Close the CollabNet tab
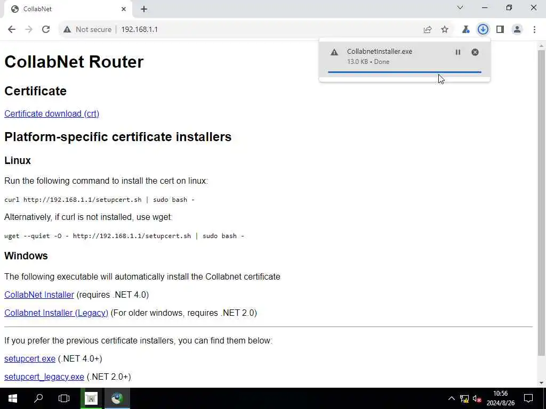Viewport: 546px width, 409px height. (x=124, y=9)
